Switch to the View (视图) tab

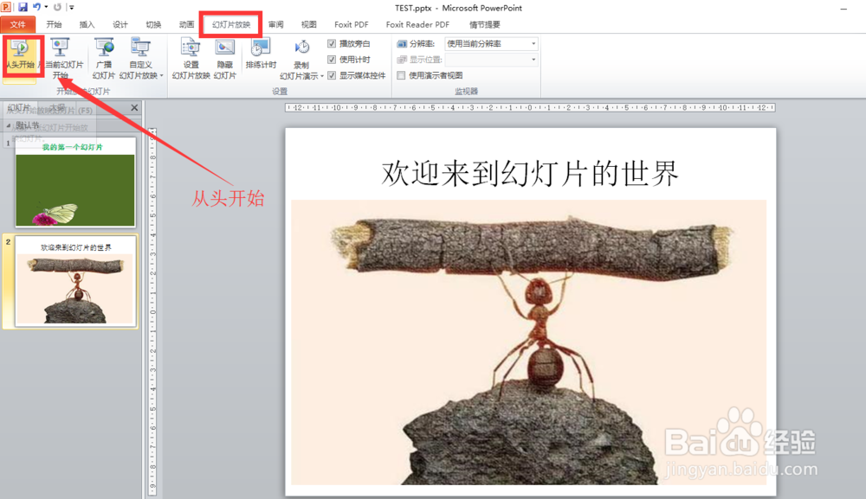pyautogui.click(x=309, y=24)
